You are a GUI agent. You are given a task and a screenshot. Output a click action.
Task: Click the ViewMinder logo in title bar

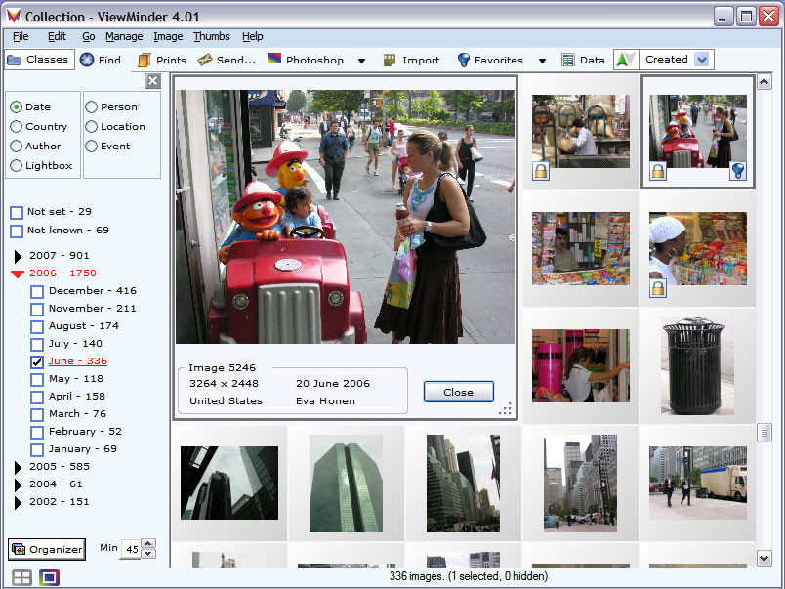(x=14, y=16)
